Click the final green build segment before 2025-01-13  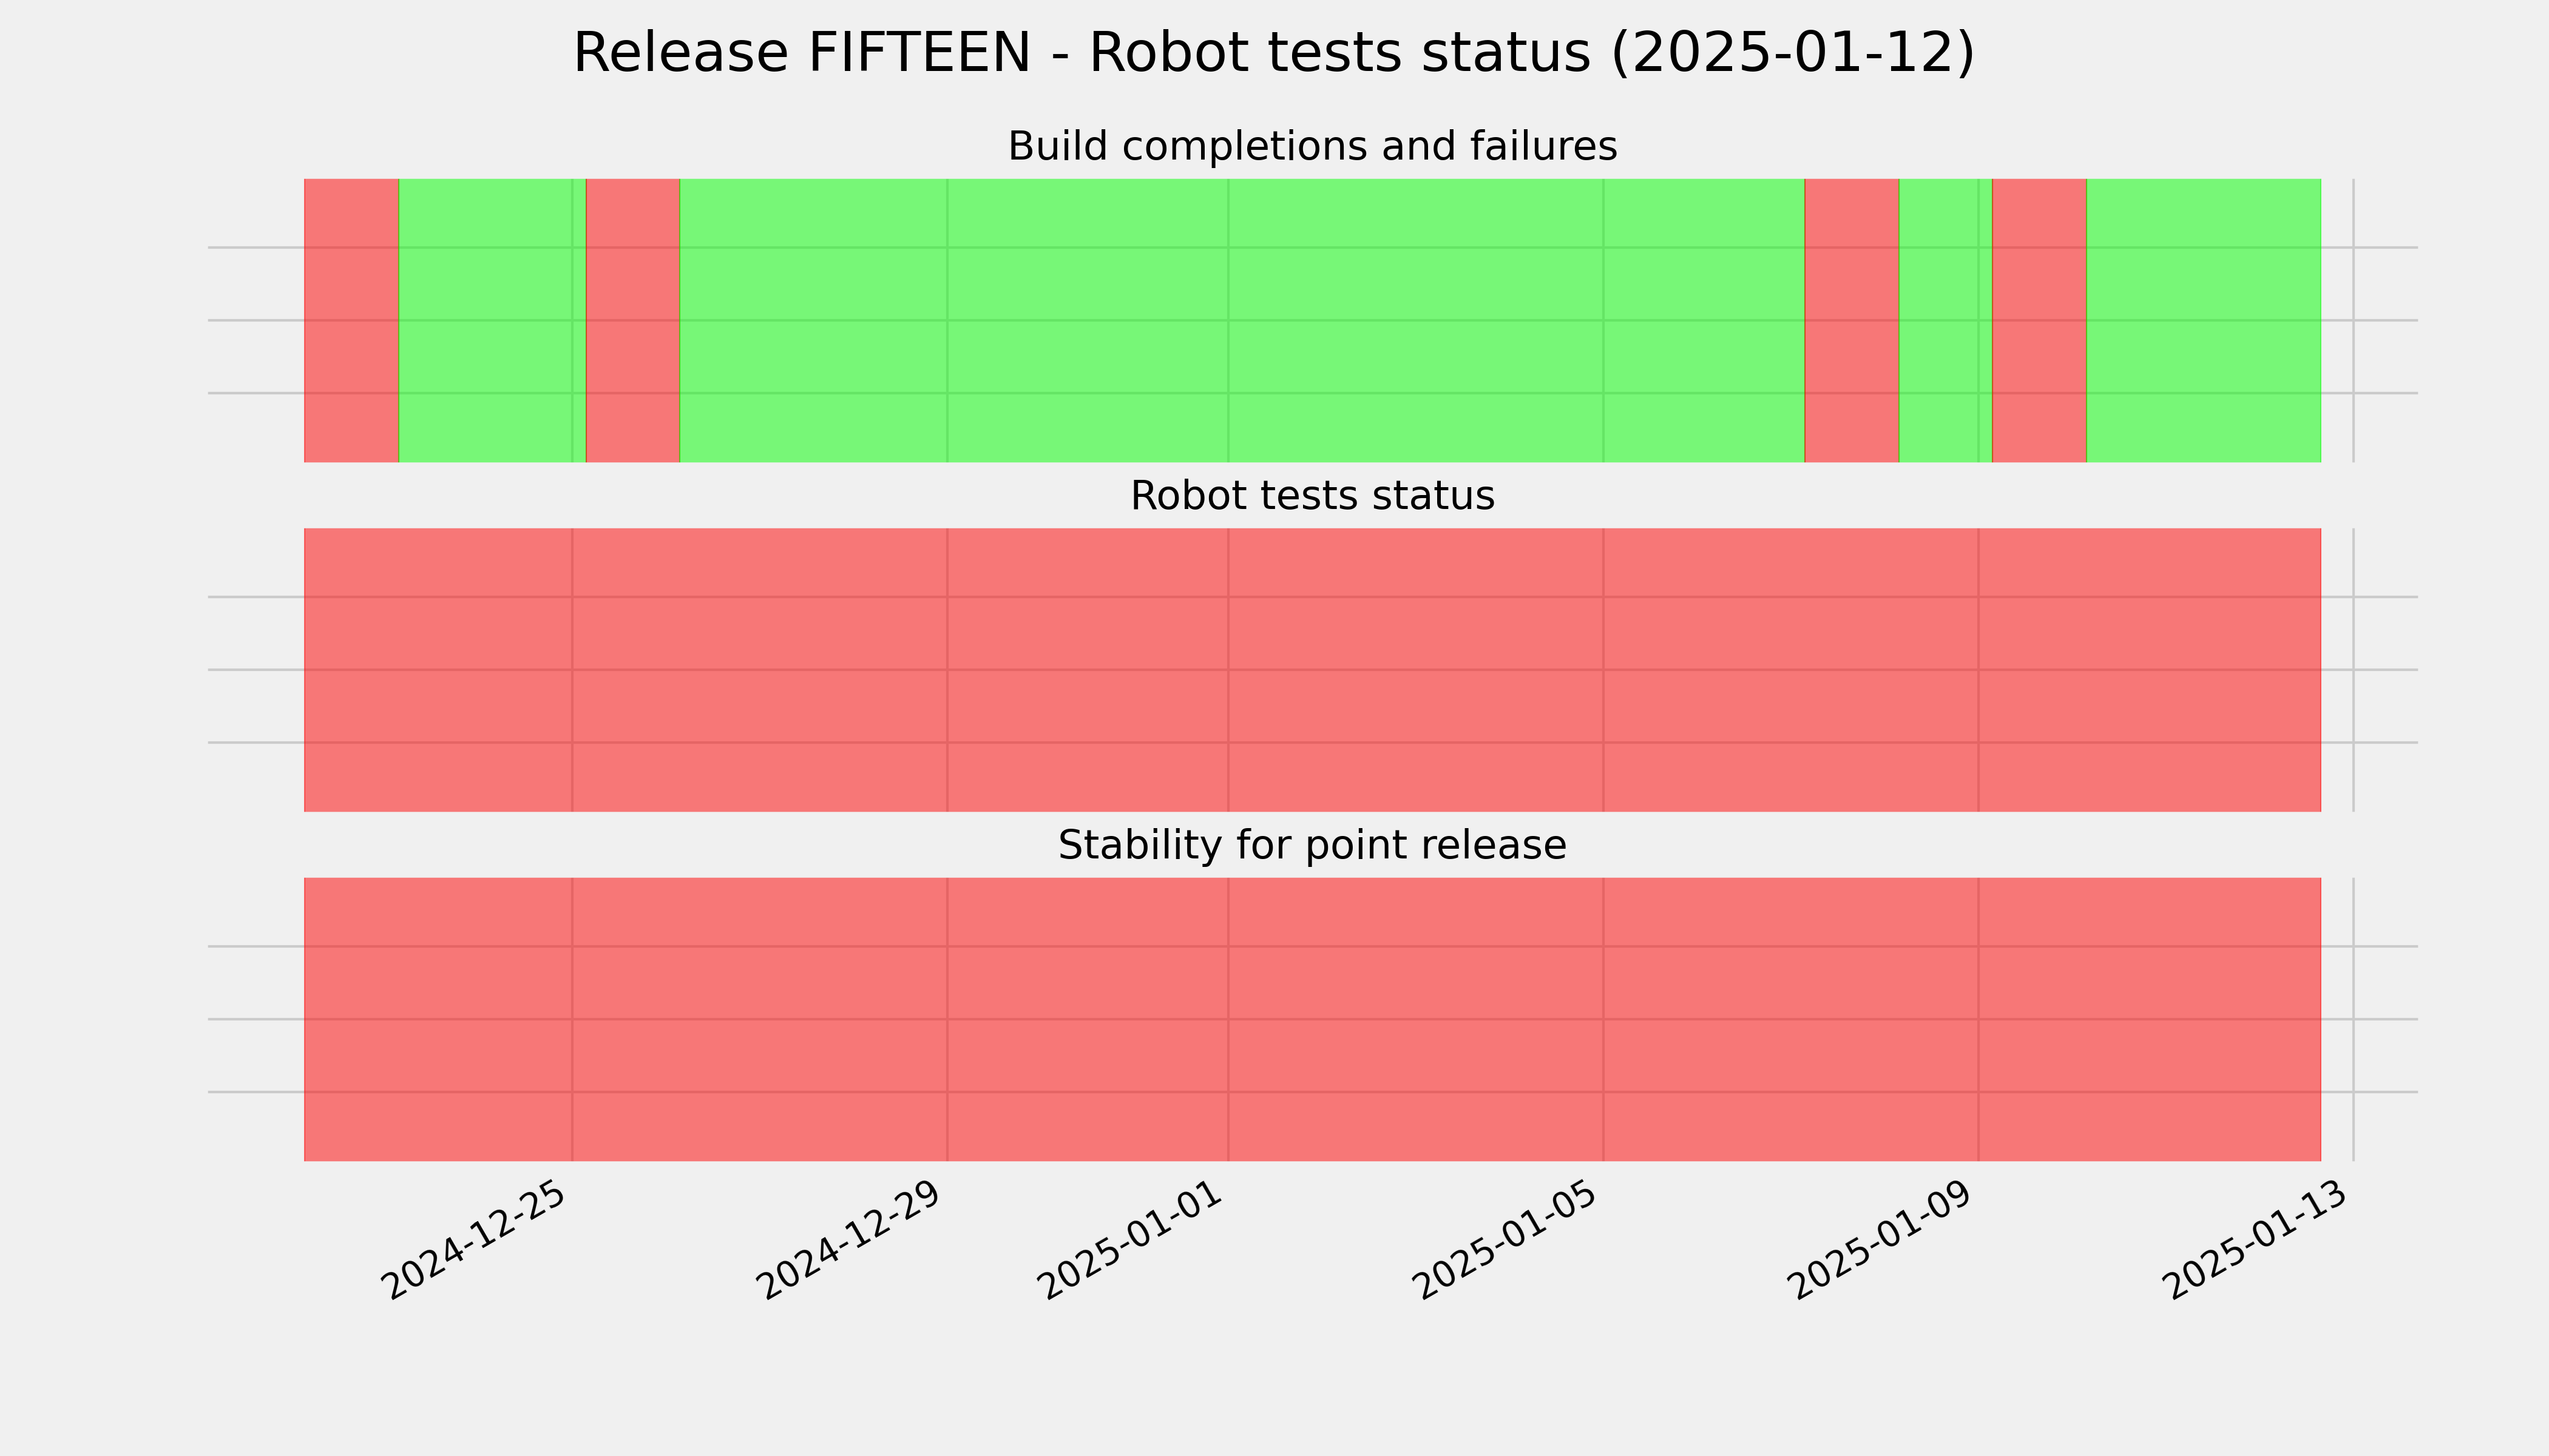tap(2204, 320)
